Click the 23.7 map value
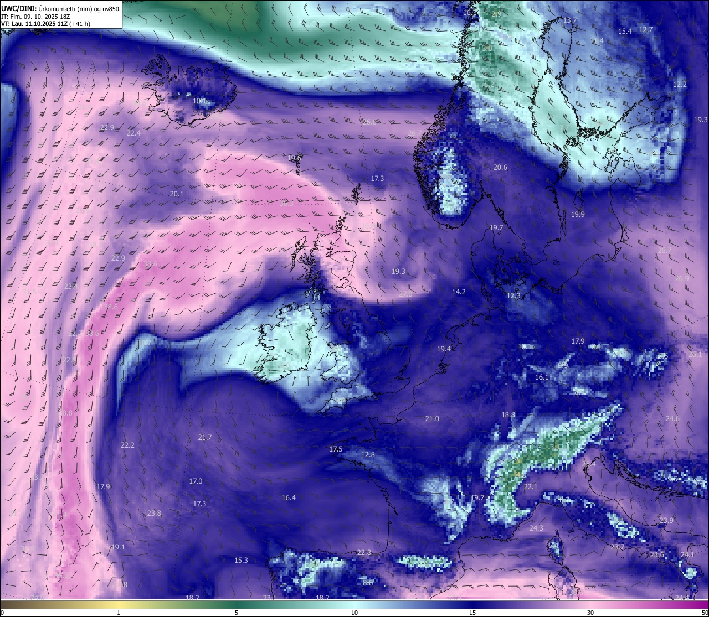709x617 pixels. pyautogui.click(x=617, y=547)
